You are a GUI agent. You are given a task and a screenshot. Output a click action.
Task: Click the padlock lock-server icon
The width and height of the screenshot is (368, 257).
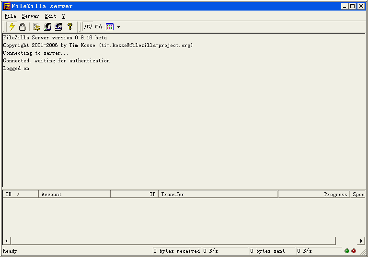coord(23,27)
